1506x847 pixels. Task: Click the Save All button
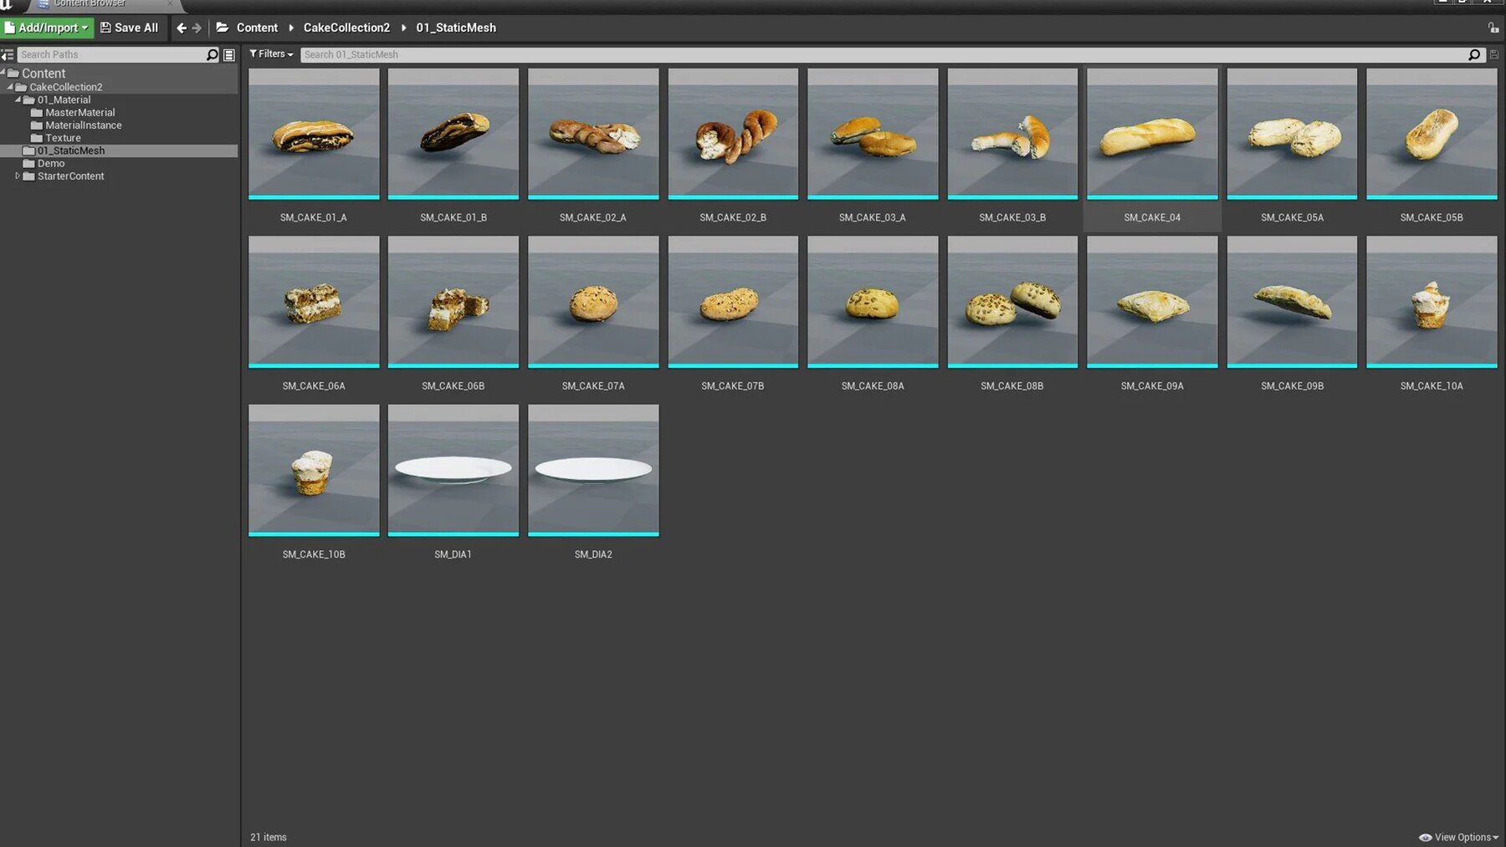coord(130,28)
